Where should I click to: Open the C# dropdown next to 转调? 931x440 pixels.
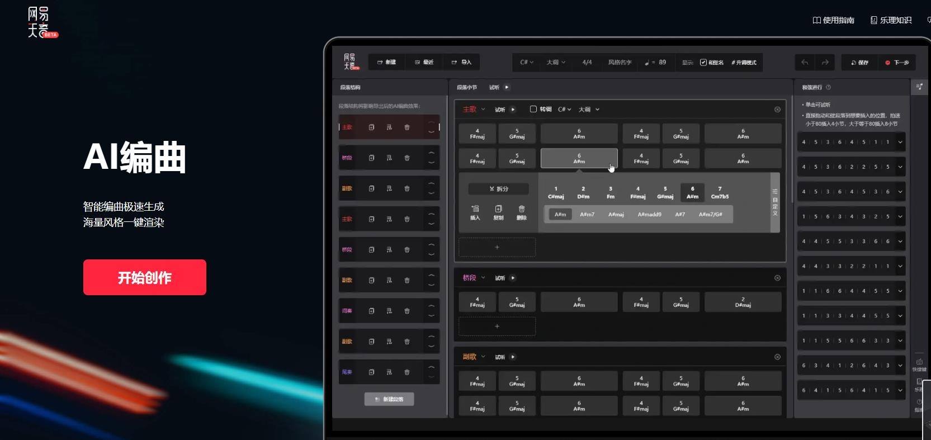click(565, 109)
